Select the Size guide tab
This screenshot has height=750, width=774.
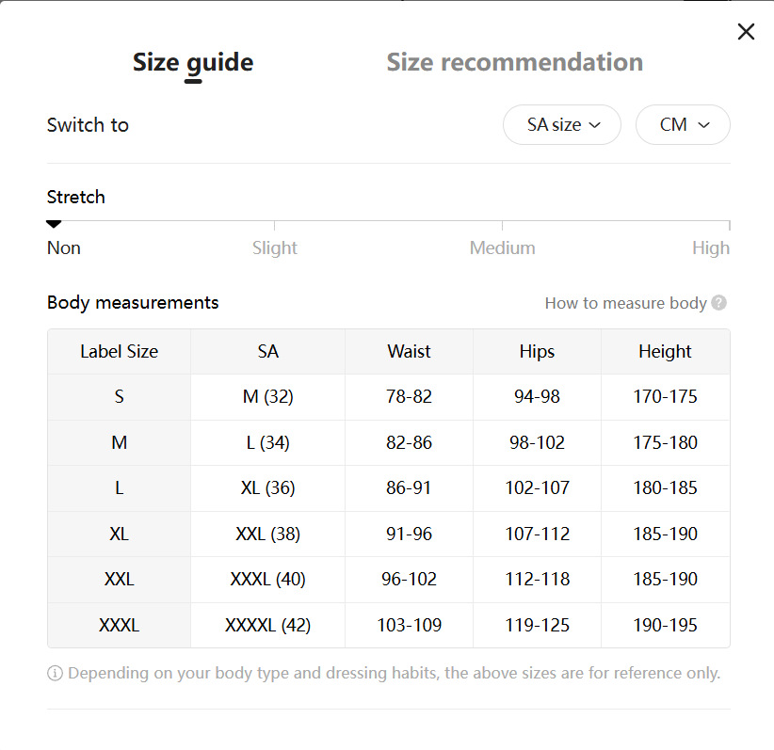pyautogui.click(x=193, y=62)
